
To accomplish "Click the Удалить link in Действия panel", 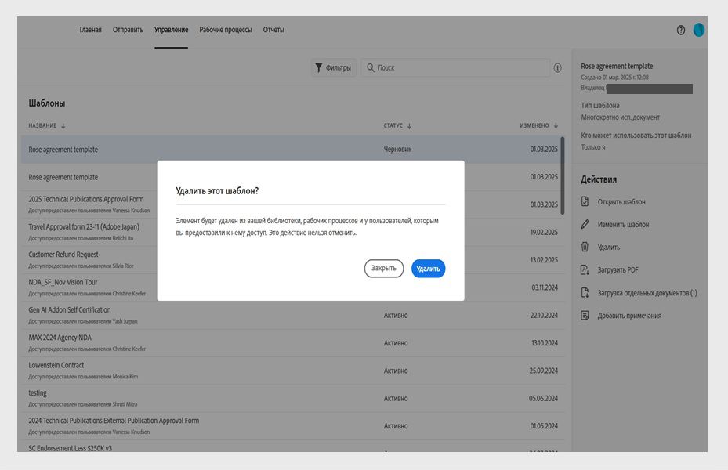I will click(609, 248).
